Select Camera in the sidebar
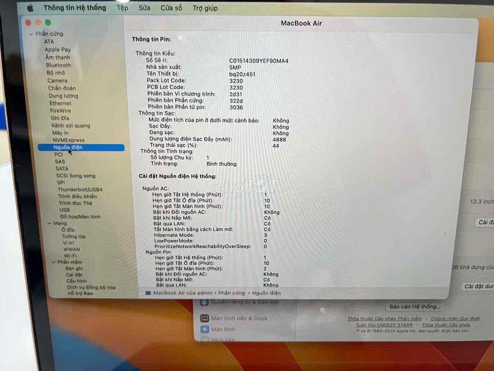This screenshot has height=371, width=494. pos(57,81)
